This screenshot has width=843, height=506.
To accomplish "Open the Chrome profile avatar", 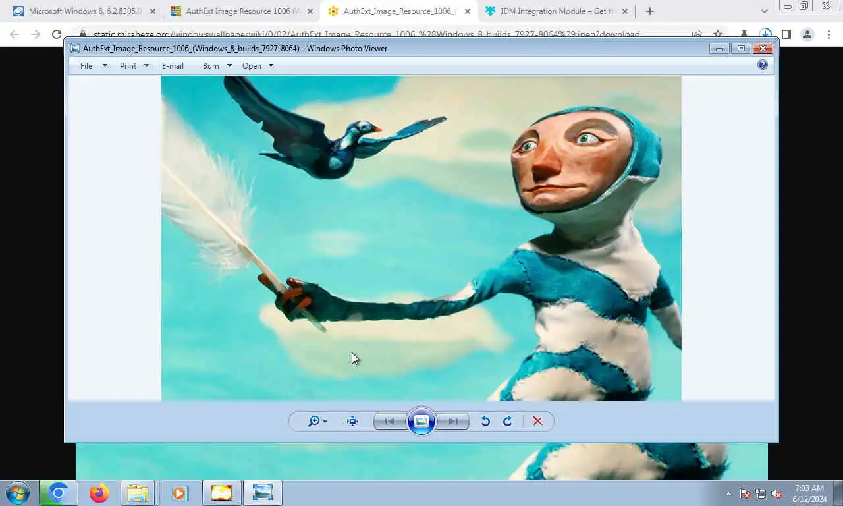I will point(807,34).
